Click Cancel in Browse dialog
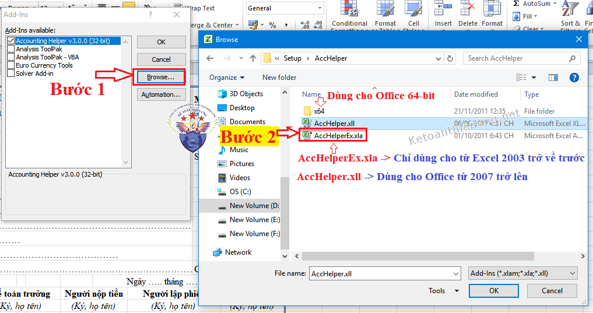 point(552,291)
